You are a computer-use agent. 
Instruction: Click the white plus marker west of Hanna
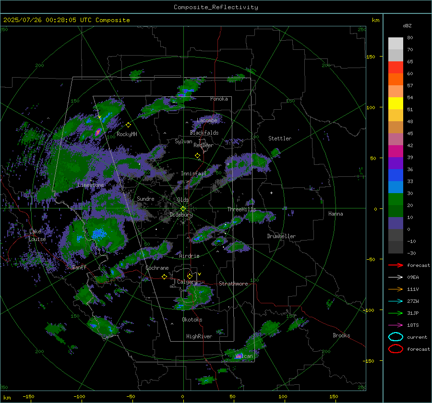(271, 193)
